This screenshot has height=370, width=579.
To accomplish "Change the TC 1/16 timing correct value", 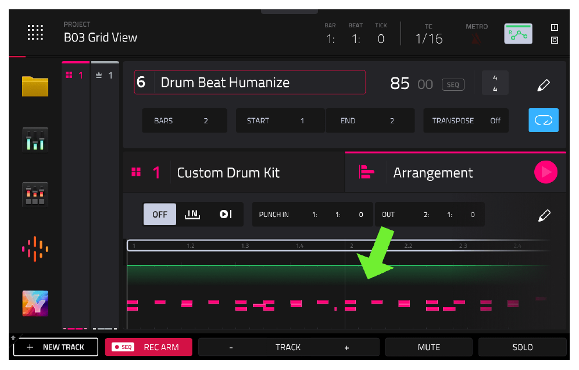I will point(428,39).
